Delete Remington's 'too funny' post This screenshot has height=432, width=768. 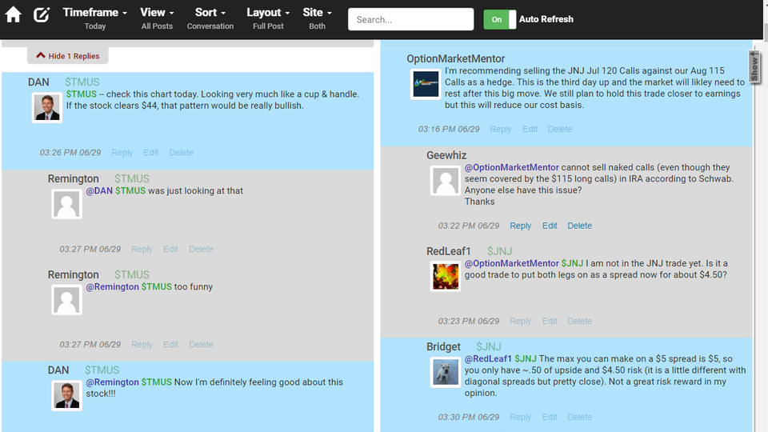201,344
